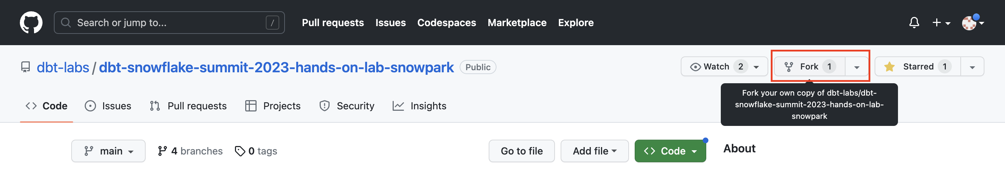This screenshot has width=1005, height=170.
Task: Open the repository Pull requests tab
Action: (188, 106)
